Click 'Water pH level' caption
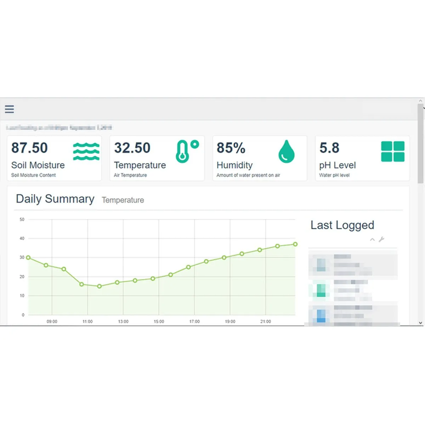The width and height of the screenshot is (425, 425). pyautogui.click(x=334, y=175)
